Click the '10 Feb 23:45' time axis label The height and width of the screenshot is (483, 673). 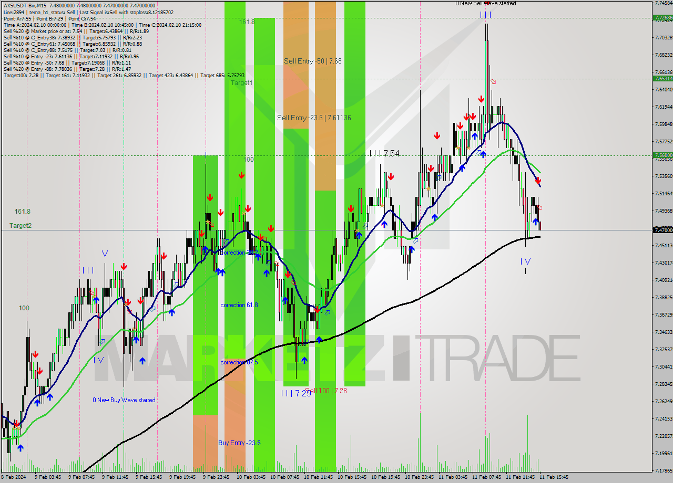(x=419, y=477)
